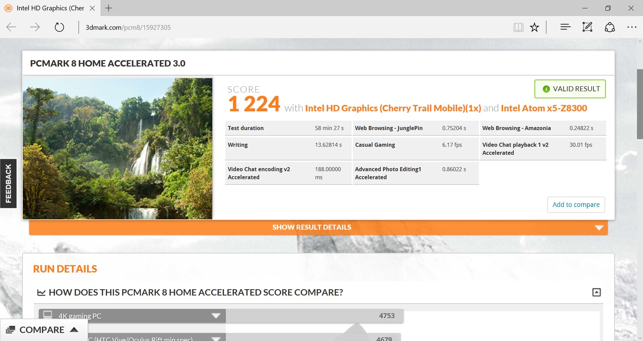Click the vertical page scrollbar thumb
Screen dimensions: 643x341
point(640,104)
